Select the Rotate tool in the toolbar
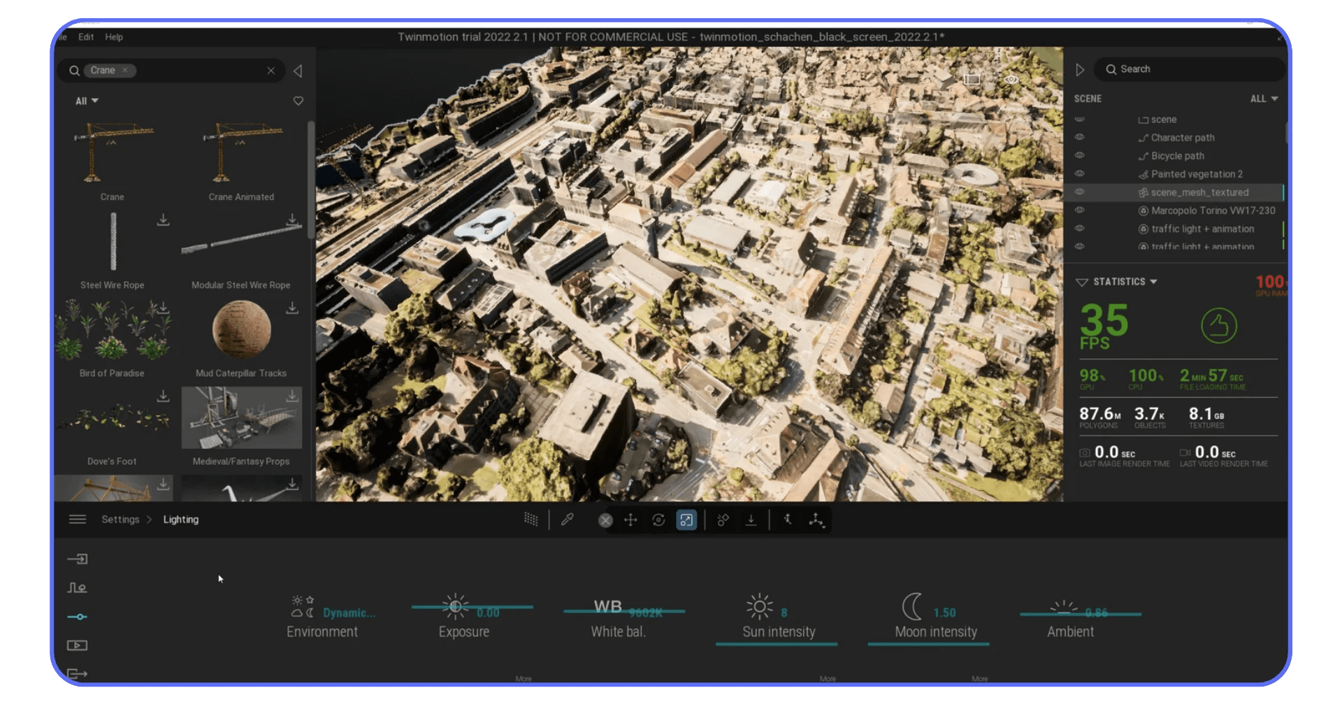Viewport: 1342px width, 702px height. (x=659, y=520)
